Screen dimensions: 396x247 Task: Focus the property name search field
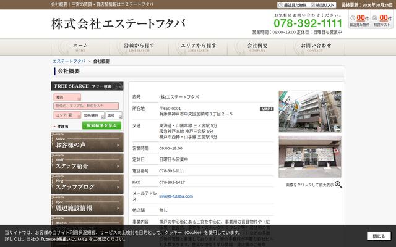86,106
